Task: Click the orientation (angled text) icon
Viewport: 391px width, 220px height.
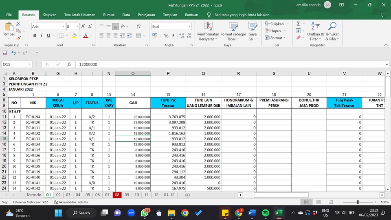Action: pos(123,26)
